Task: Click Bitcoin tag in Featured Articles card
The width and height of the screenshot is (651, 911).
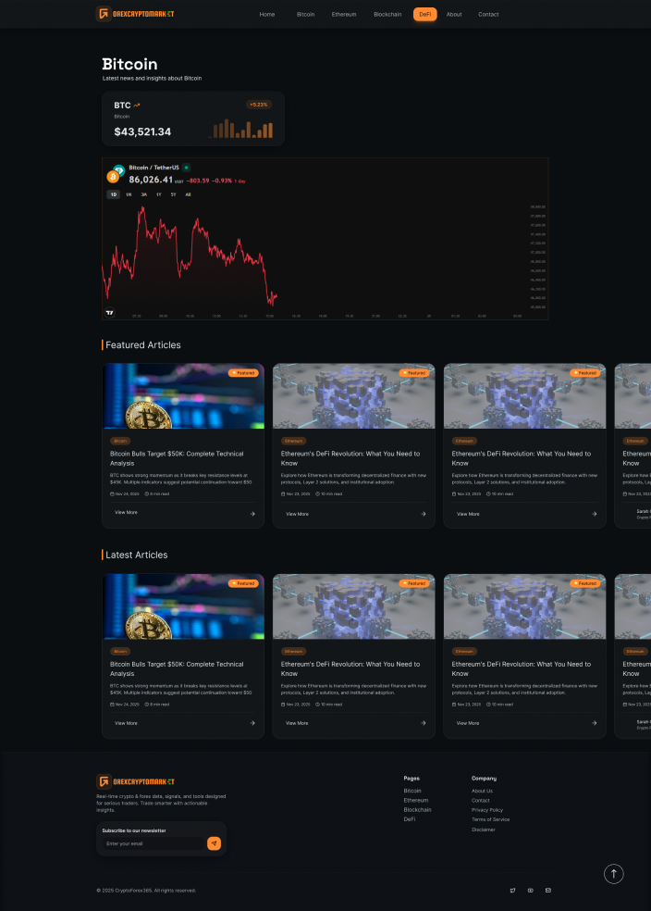Action: 120,441
